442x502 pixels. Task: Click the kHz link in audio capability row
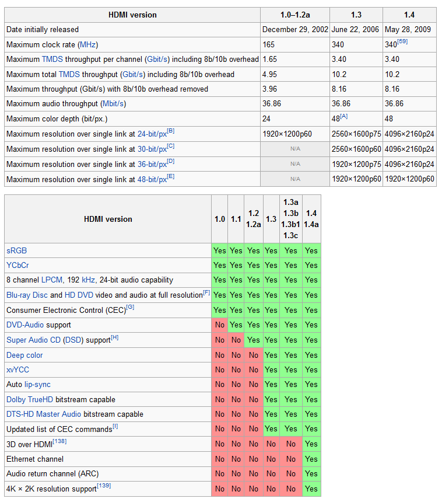click(88, 280)
